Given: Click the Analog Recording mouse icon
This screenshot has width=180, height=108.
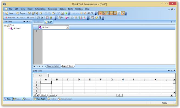Looking at the screenshot, I should click(38, 18).
